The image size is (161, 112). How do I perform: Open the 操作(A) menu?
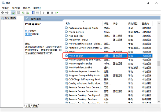coord(16,8)
